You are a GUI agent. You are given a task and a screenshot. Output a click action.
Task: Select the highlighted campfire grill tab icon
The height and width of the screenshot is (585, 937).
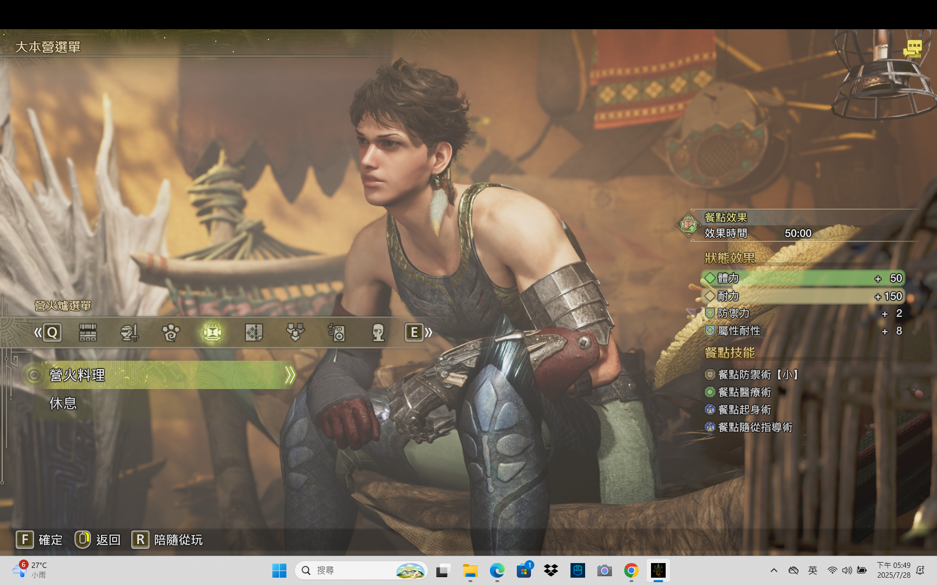[212, 332]
